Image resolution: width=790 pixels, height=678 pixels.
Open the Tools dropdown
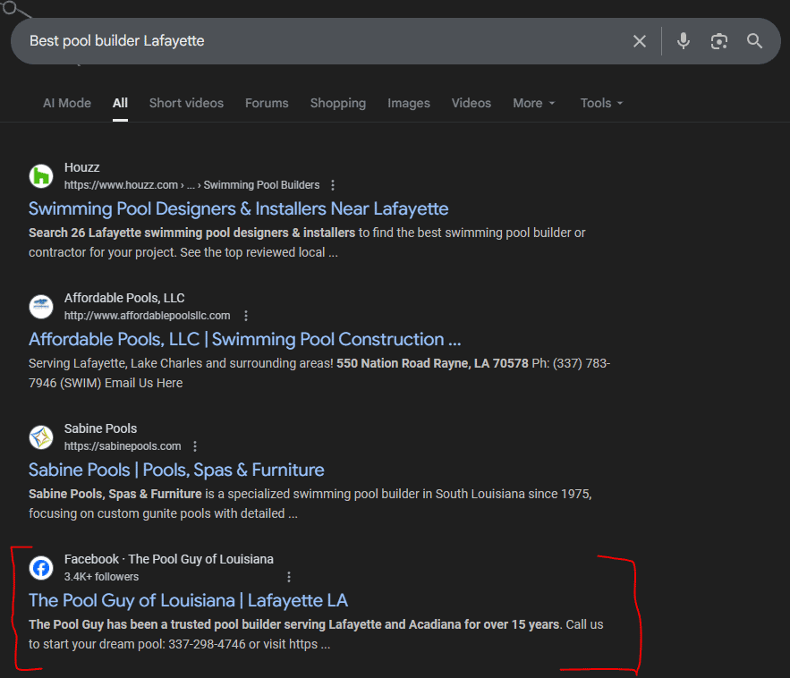(x=600, y=103)
